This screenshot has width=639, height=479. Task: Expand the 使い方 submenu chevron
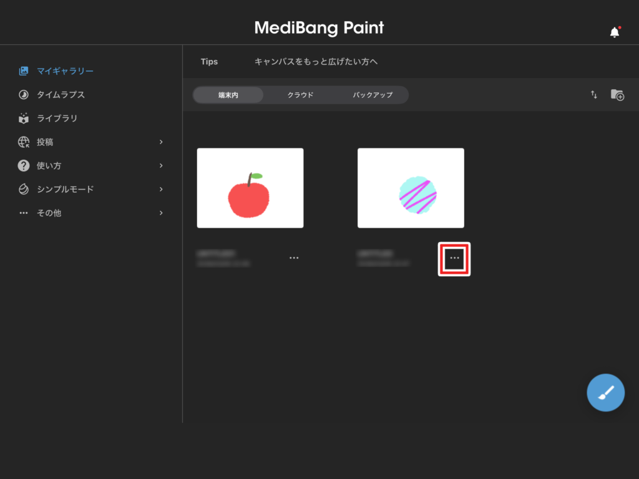tap(161, 166)
